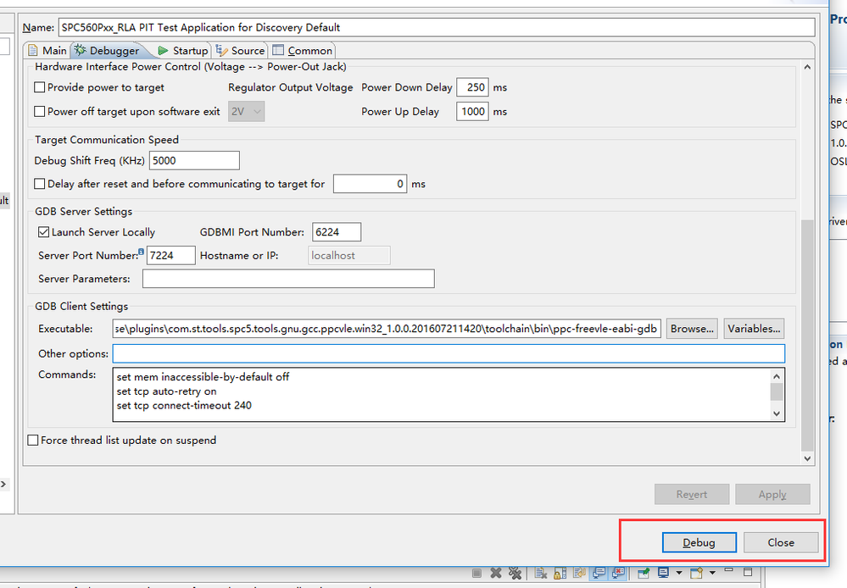Click the Terminate (stop) icon in console toolbar
Image resolution: width=847 pixels, height=588 pixels.
click(477, 573)
